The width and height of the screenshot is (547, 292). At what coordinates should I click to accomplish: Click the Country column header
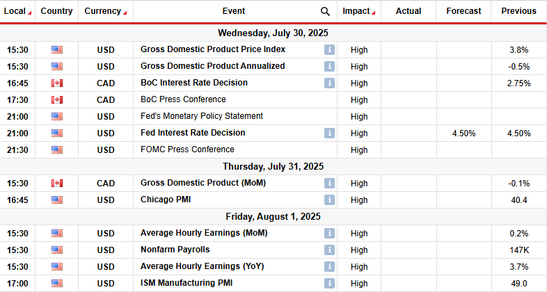tap(57, 11)
